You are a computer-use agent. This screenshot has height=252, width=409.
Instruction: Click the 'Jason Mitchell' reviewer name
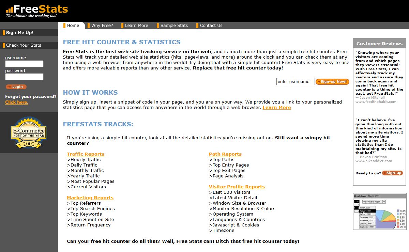pyautogui.click(x=373, y=98)
